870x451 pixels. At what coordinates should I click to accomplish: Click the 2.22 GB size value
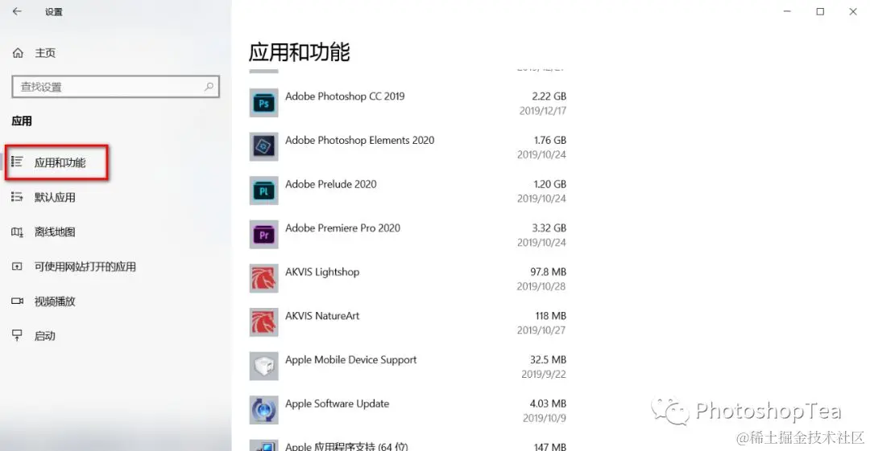549,96
